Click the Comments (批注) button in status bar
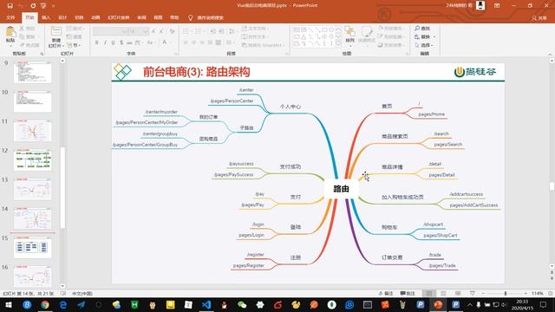 (408, 294)
